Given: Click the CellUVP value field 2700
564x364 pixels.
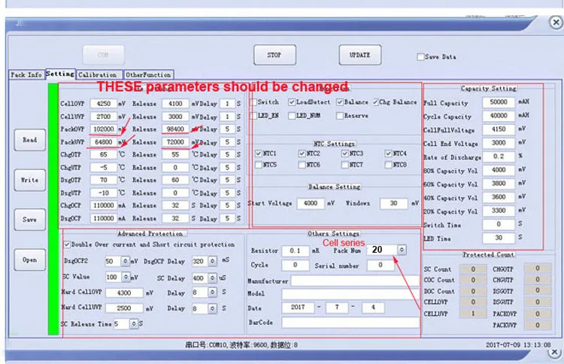Looking at the screenshot, I should [x=104, y=117].
